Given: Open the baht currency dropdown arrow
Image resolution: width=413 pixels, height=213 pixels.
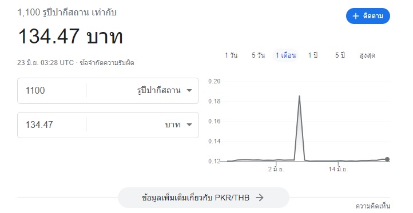Looking at the screenshot, I should click(x=189, y=124).
